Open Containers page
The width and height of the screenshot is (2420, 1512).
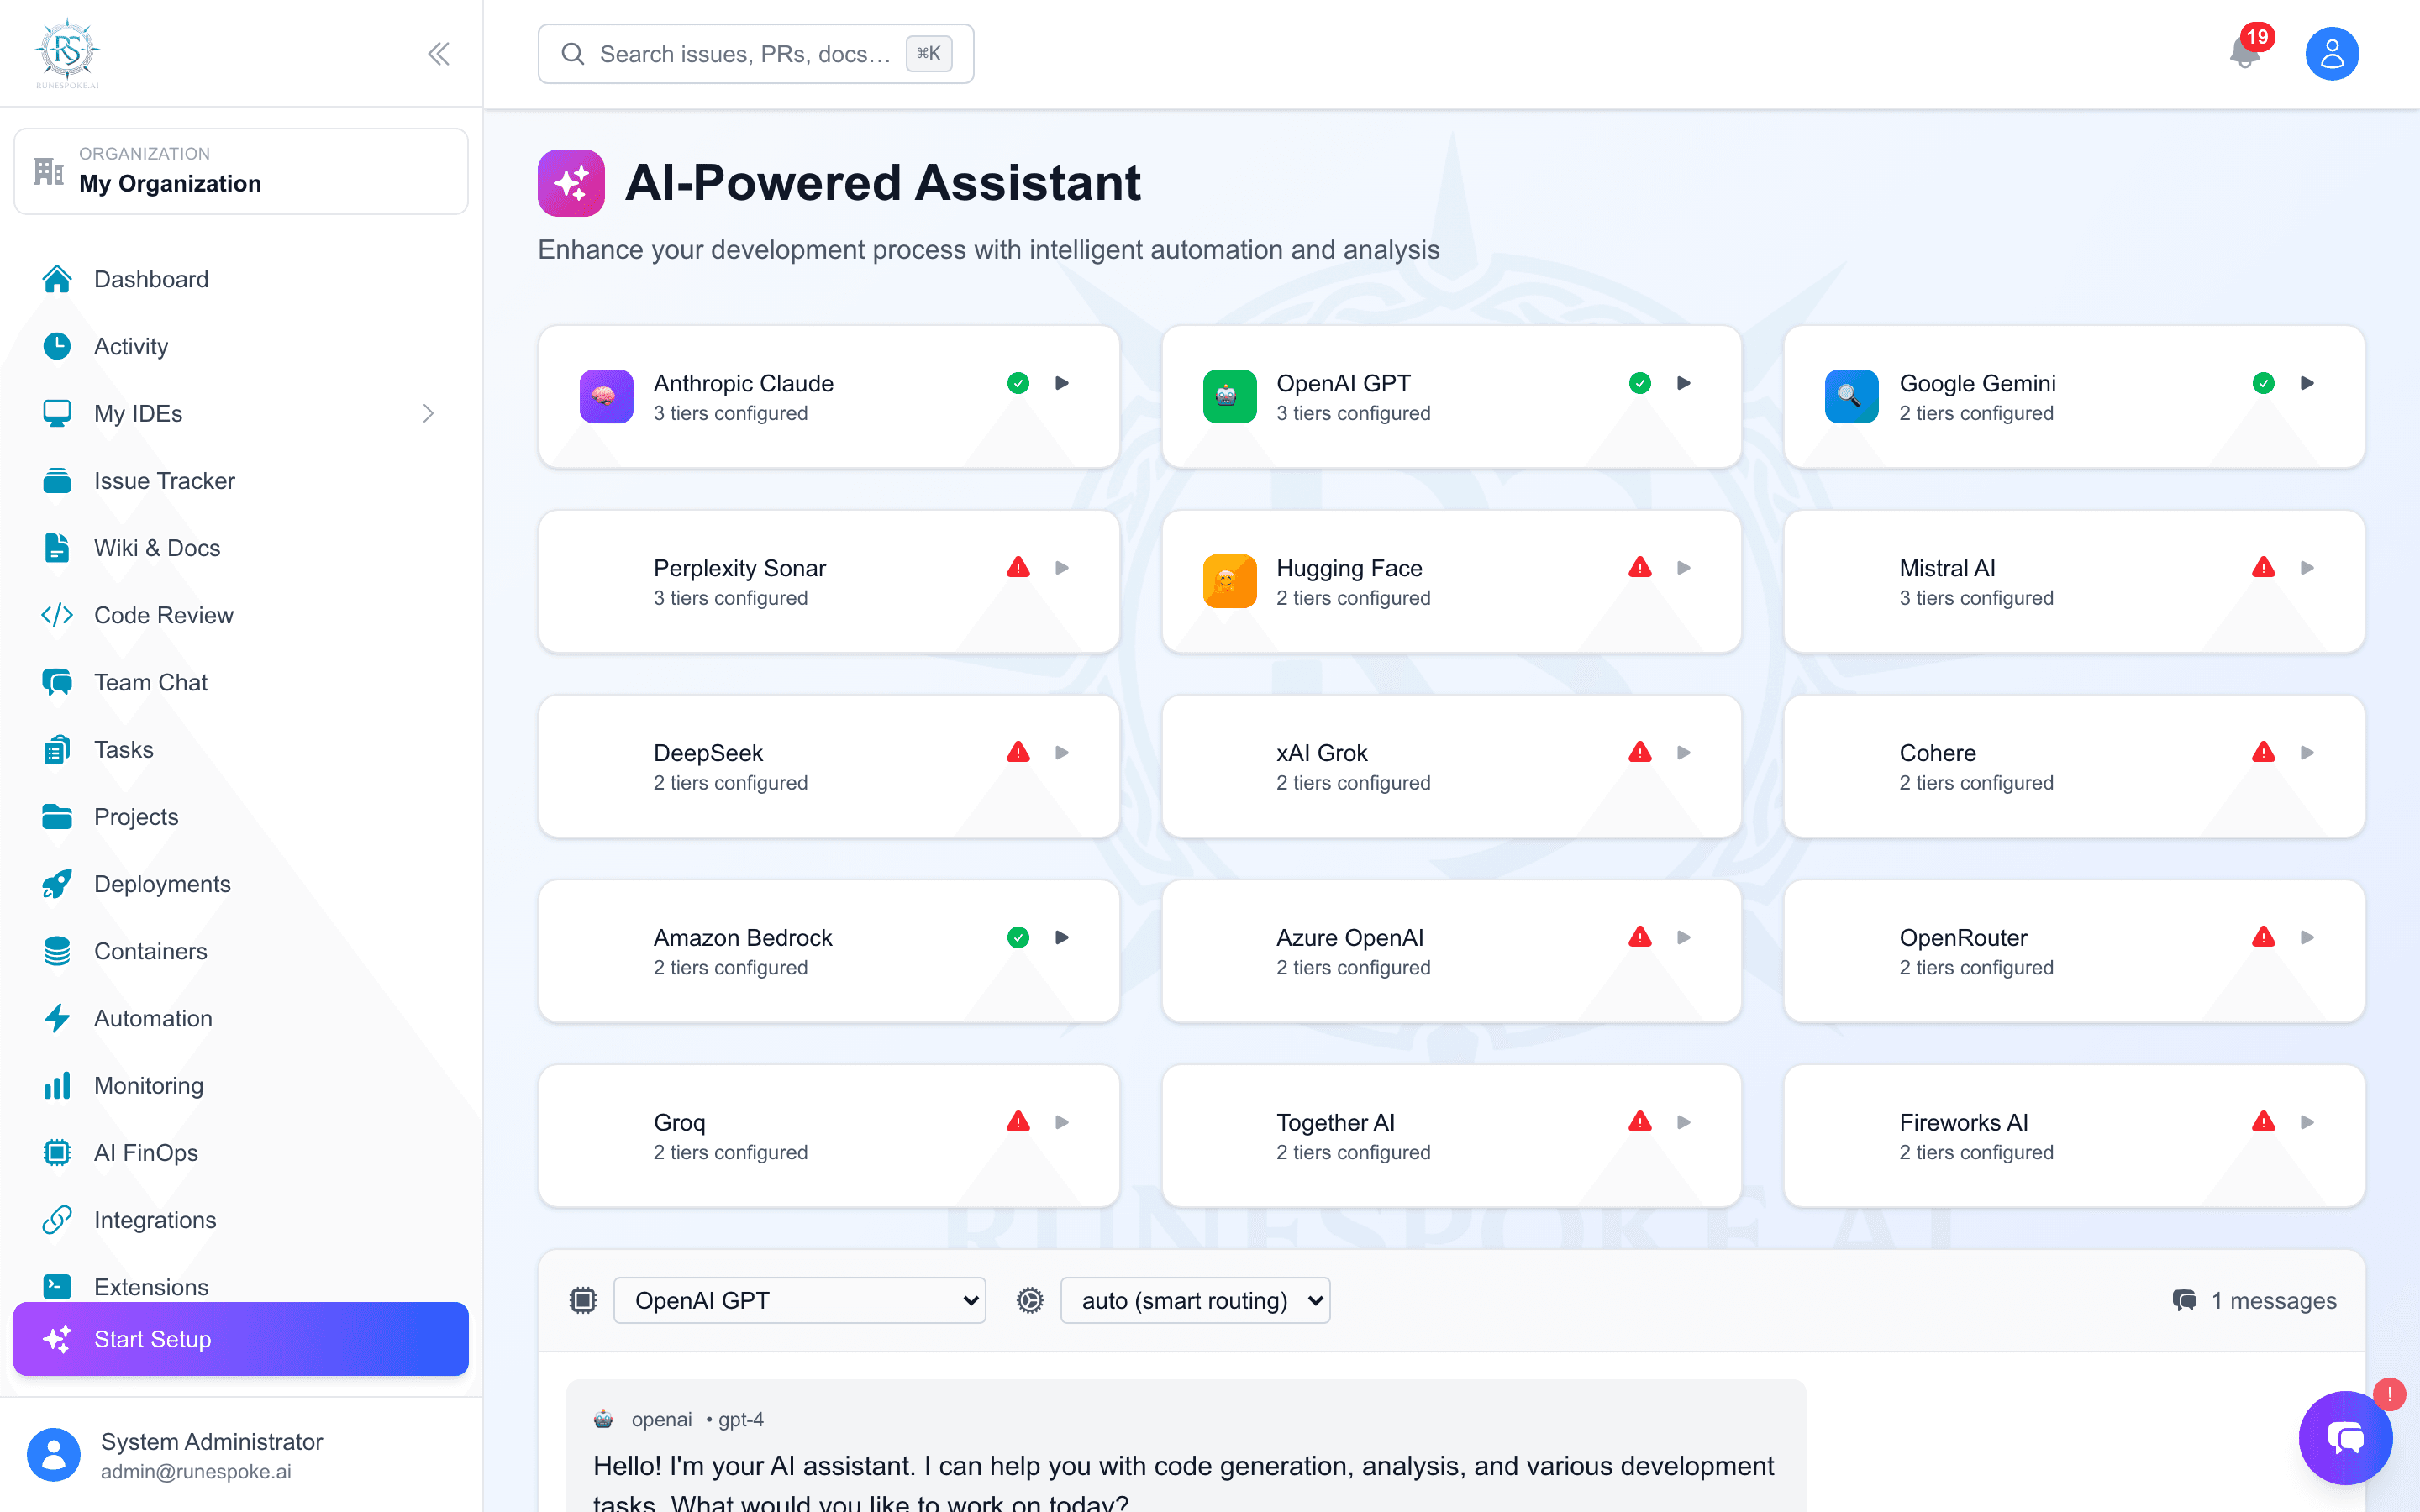[240, 951]
